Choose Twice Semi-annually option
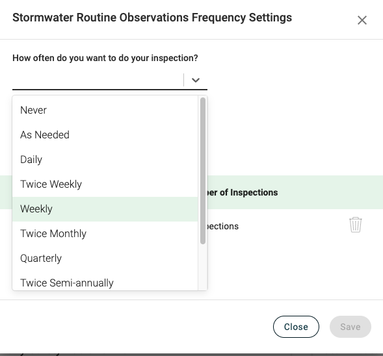 [x=105, y=283]
